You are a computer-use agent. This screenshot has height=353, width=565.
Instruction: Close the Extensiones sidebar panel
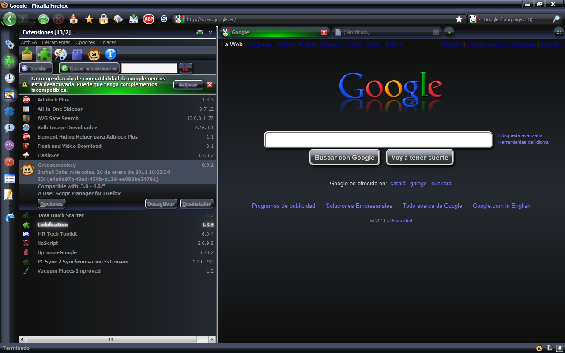(211, 32)
